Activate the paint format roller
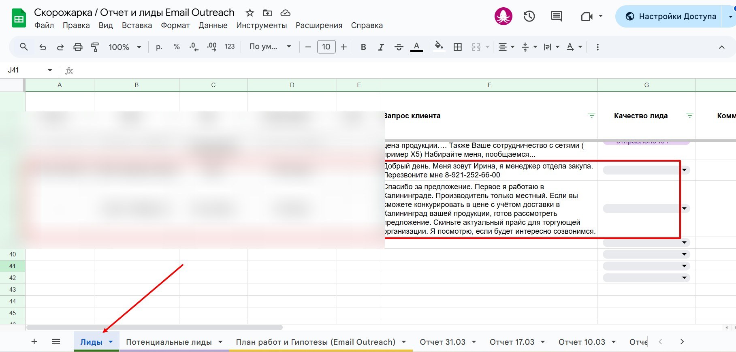 click(95, 47)
